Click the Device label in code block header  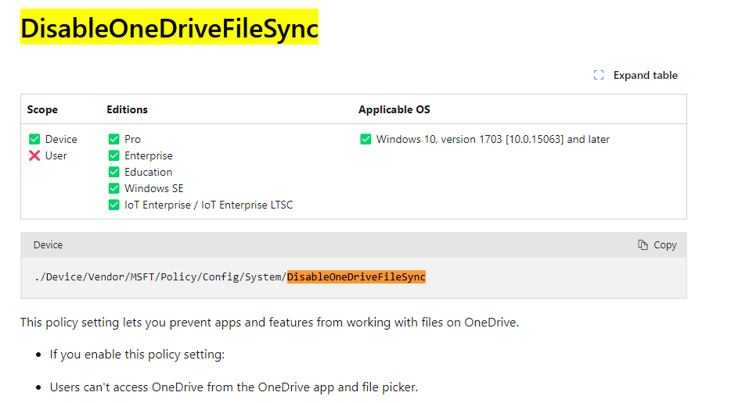[x=48, y=245]
